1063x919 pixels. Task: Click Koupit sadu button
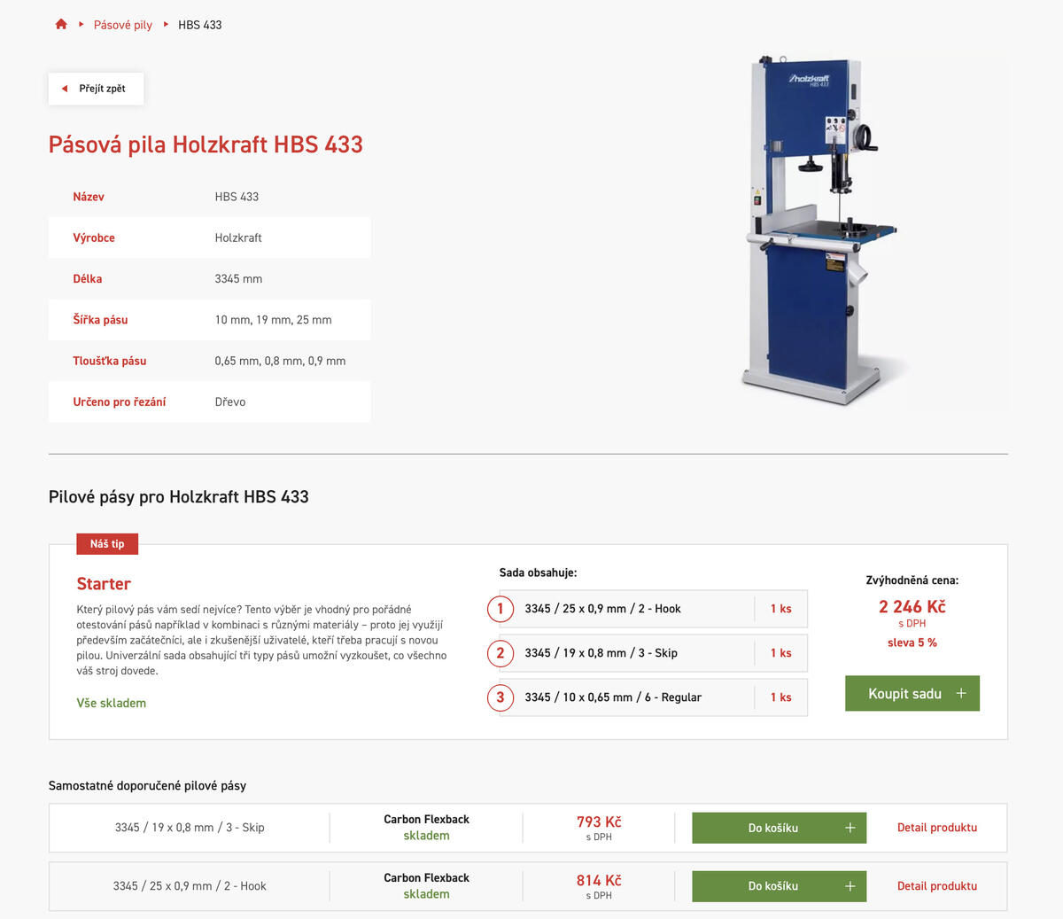[912, 694]
